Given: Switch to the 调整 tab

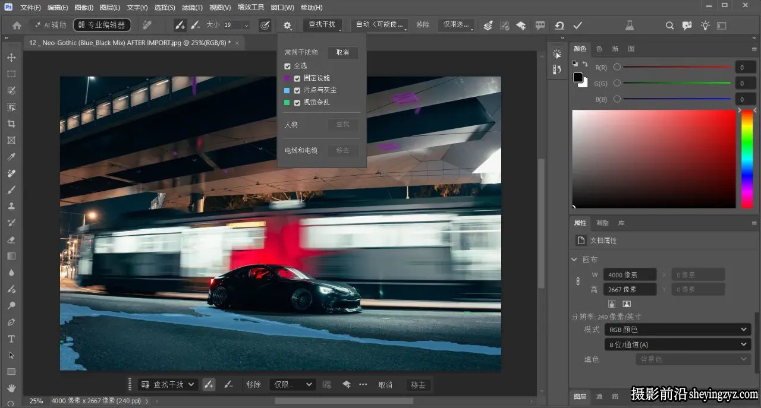Looking at the screenshot, I should (602, 223).
